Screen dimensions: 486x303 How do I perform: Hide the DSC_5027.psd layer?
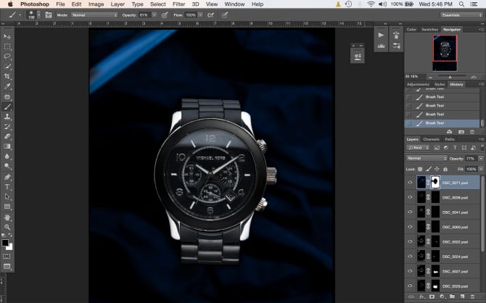[410, 271]
